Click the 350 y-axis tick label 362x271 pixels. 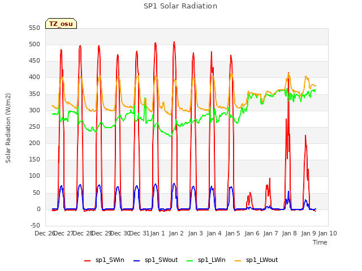click(x=35, y=94)
